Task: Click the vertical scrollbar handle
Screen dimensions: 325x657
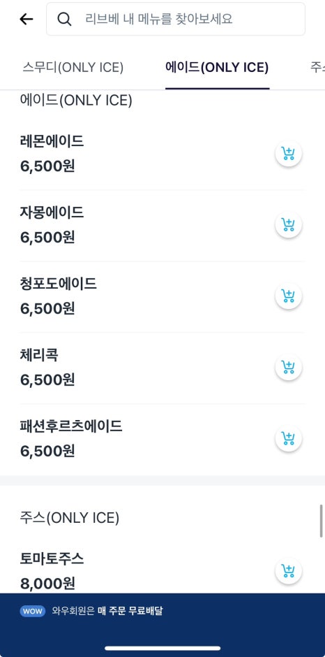Action: (x=322, y=521)
